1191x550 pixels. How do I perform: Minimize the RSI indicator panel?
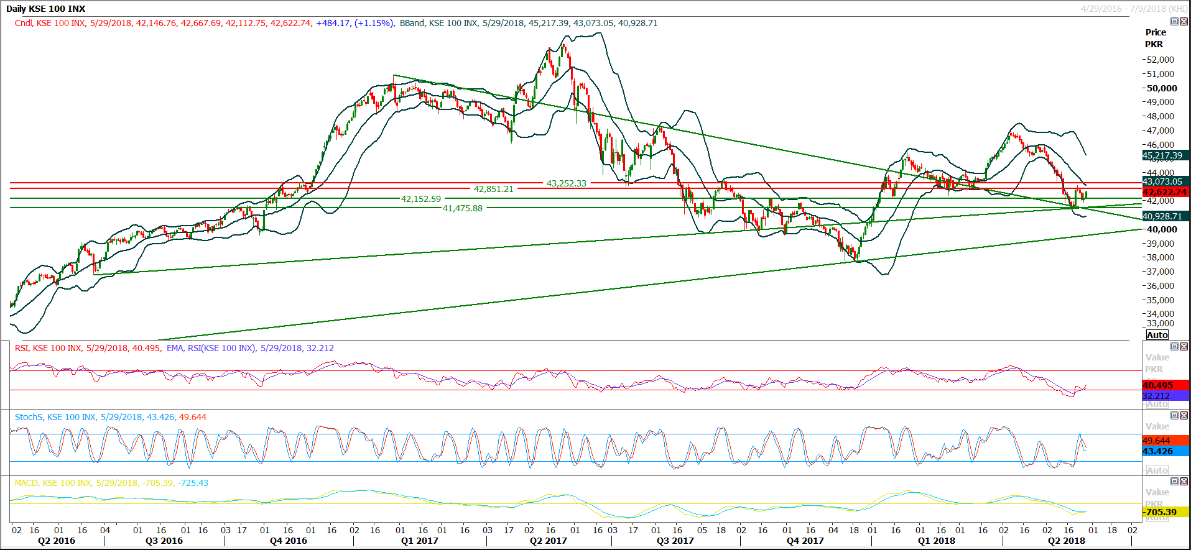click(x=1174, y=346)
